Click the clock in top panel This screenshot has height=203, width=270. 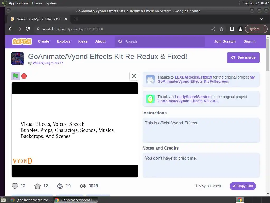coord(255,3)
